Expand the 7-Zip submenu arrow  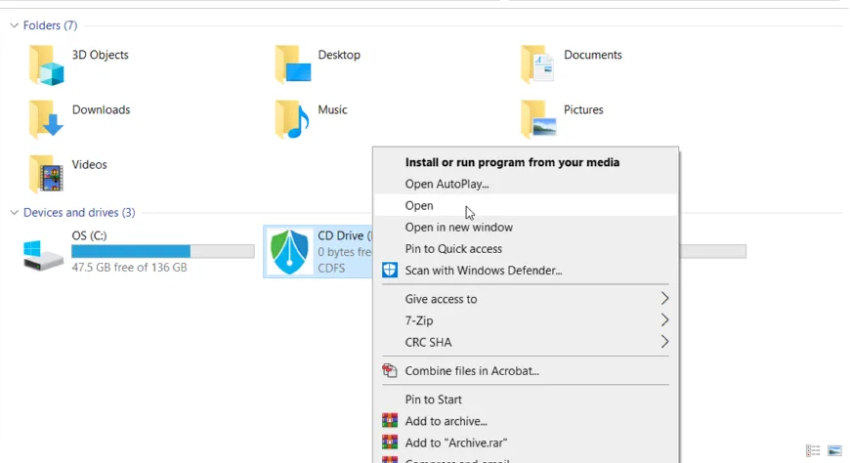click(664, 320)
